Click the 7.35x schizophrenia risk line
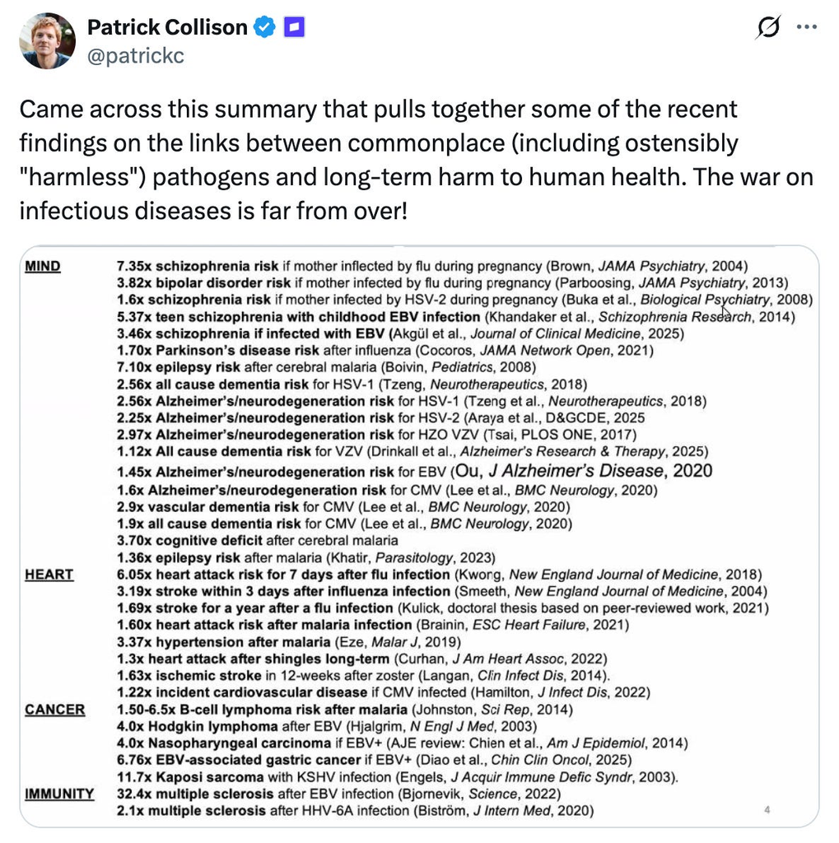The image size is (839, 843). click(x=432, y=266)
